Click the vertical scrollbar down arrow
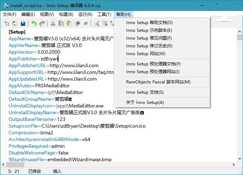The width and height of the screenshot is (243, 175). [x=240, y=159]
